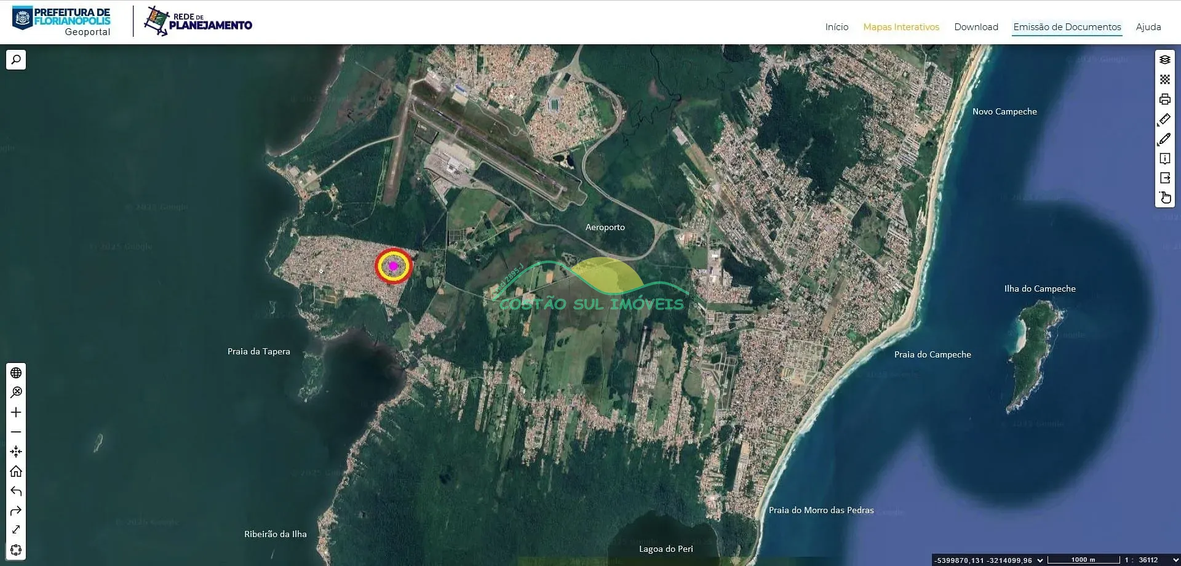Viewport: 1181px width, 566px height.
Task: Go to Emissão de Documentos tab
Action: [x=1067, y=27]
